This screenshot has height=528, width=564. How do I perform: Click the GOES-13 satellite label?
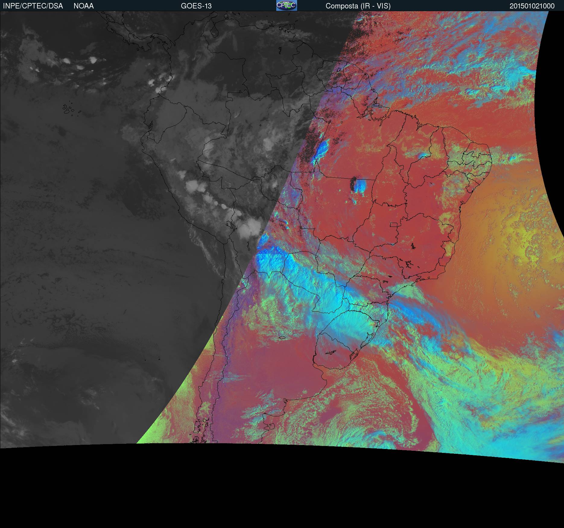pyautogui.click(x=196, y=6)
